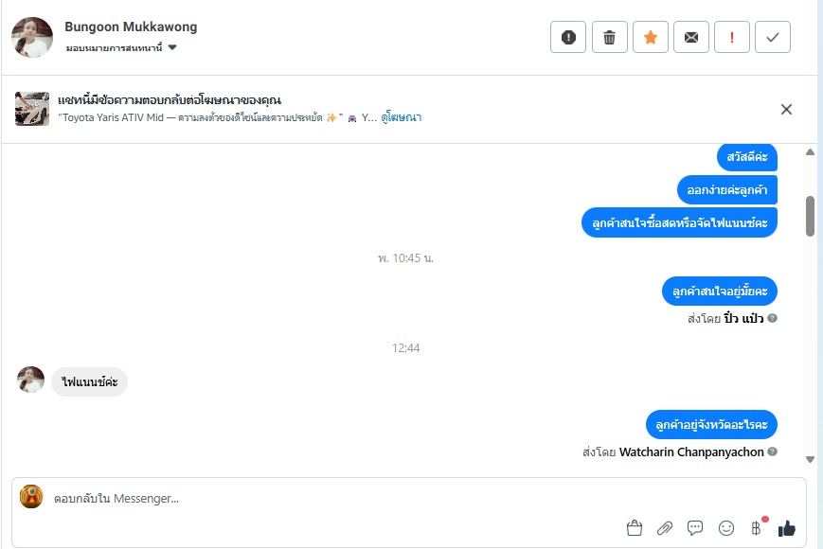
Task: Click the Toyota Yaris ad thumbnail
Action: click(x=32, y=109)
